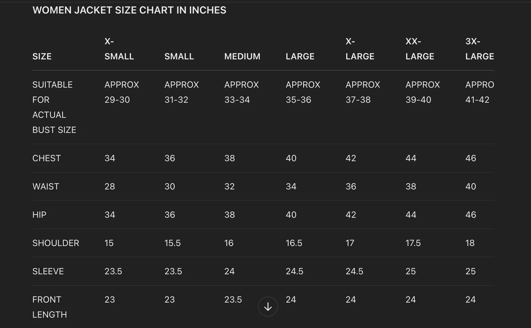Click the SIZE header label
The height and width of the screenshot is (328, 531).
(x=42, y=56)
